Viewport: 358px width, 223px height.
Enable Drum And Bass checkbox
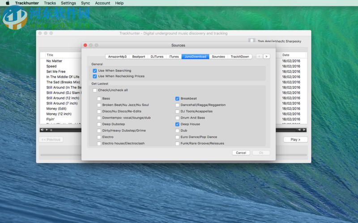177,118
